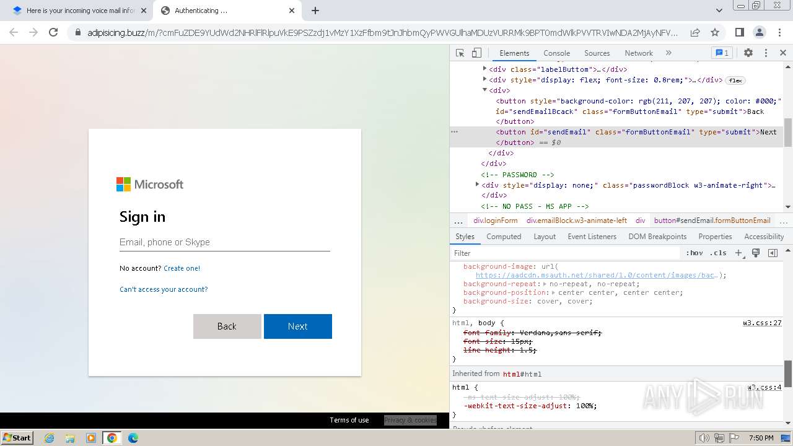Expand the background-position shorthand triangle
793x446 pixels.
(554, 292)
